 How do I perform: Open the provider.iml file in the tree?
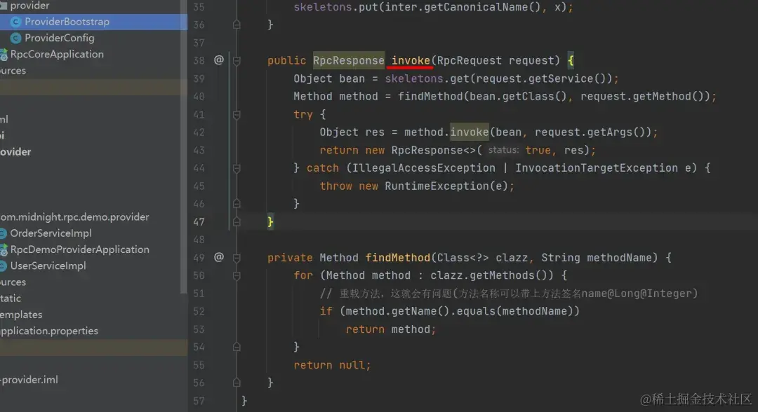(x=29, y=380)
